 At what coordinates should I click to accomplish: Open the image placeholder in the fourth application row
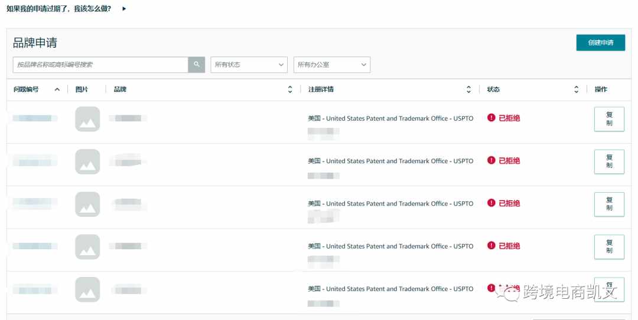(87, 247)
